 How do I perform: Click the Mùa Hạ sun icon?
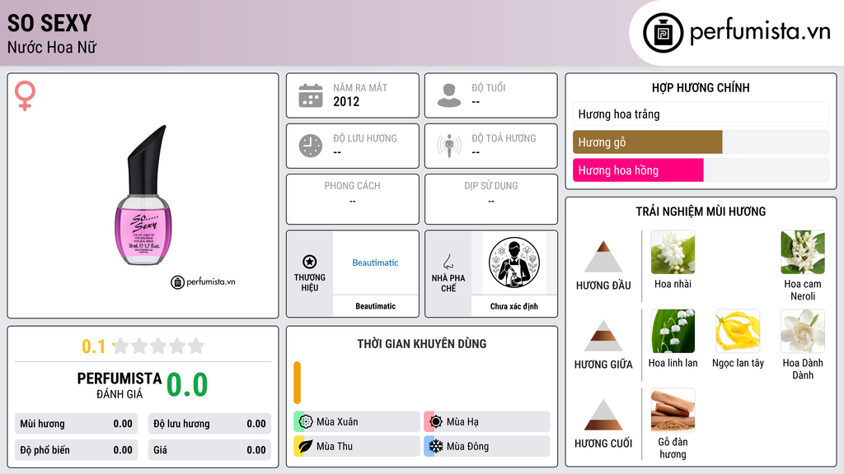[436, 421]
